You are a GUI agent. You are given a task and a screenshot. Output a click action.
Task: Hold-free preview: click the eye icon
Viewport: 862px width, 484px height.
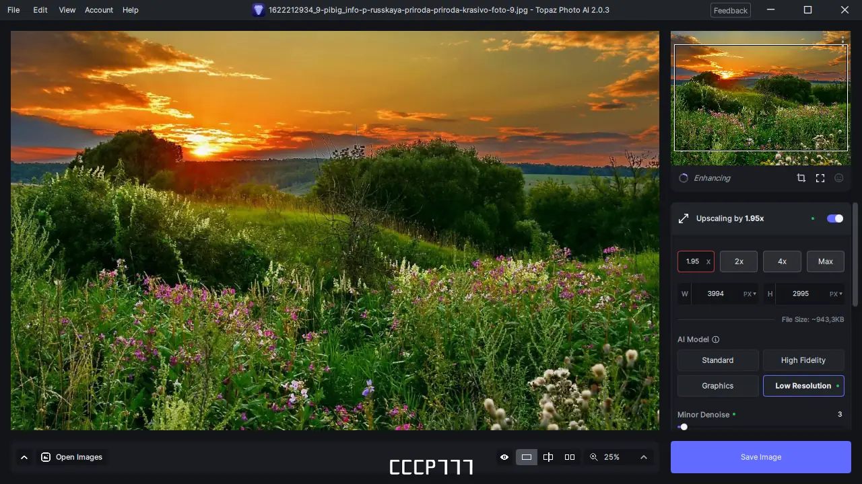pyautogui.click(x=504, y=456)
